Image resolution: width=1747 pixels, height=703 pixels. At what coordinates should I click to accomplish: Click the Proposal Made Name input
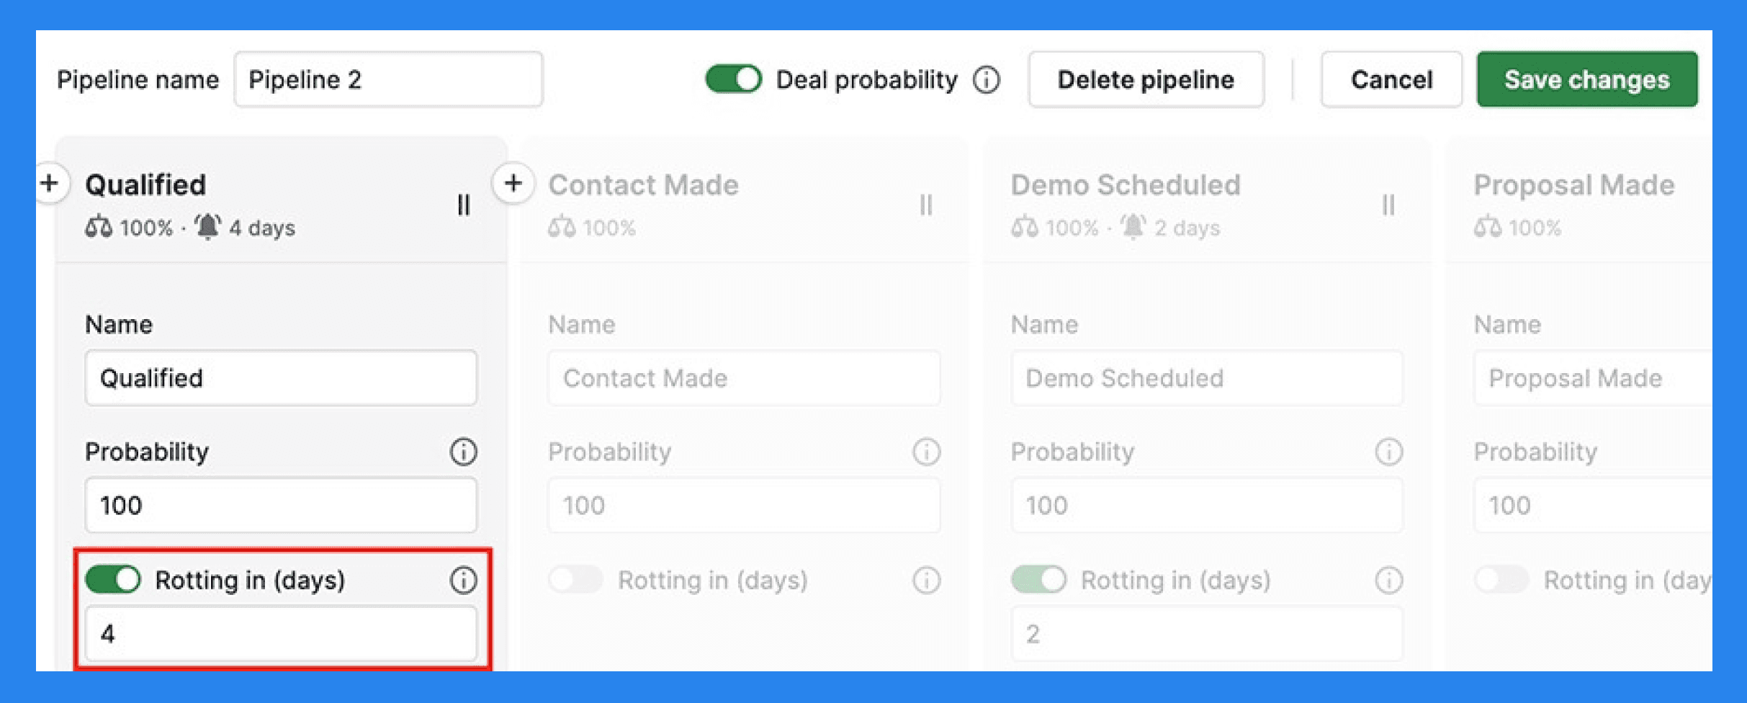point(1593,378)
